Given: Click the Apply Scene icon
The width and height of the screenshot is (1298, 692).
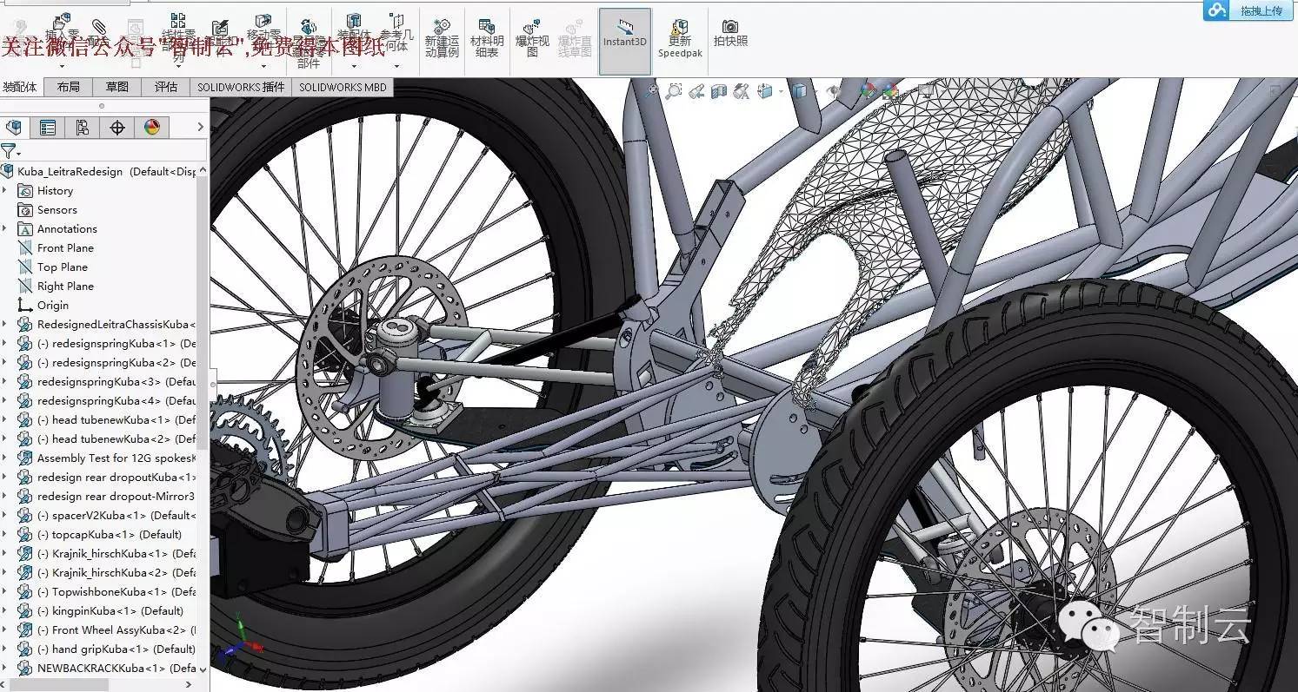Looking at the screenshot, I should (891, 90).
